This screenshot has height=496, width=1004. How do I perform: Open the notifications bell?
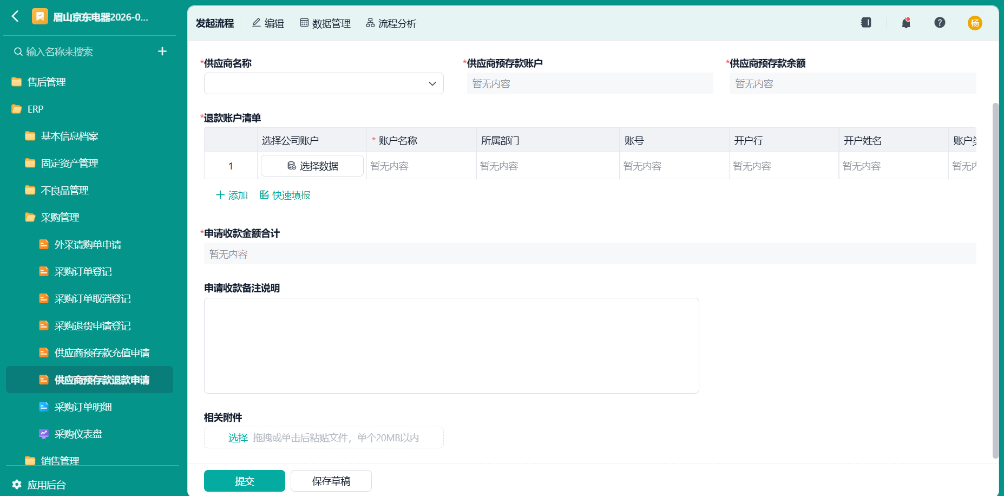pyautogui.click(x=906, y=23)
